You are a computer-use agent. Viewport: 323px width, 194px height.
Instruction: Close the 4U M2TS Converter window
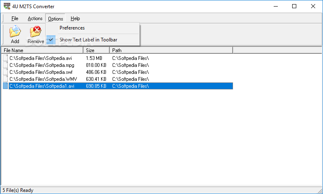click(x=313, y=7)
